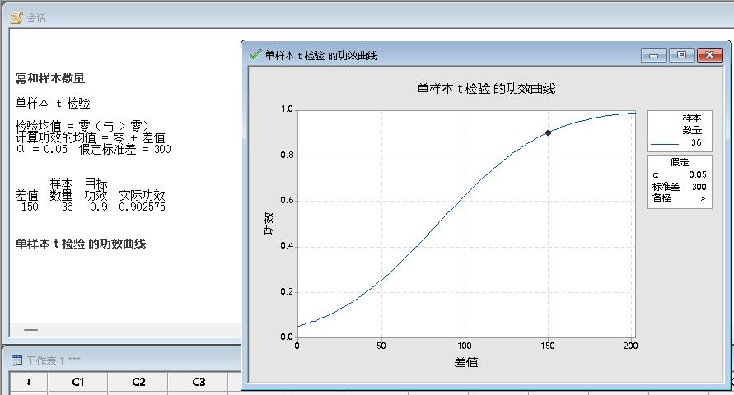Click the 会话 window title

point(36,18)
